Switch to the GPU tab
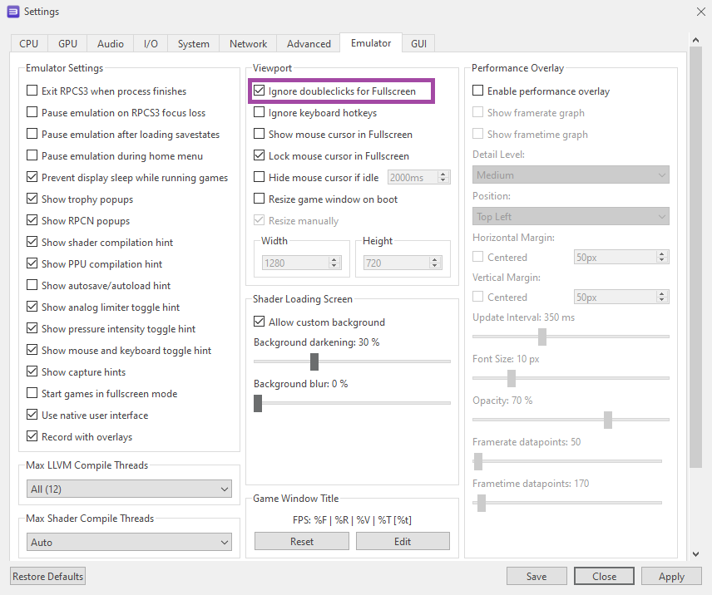 (x=67, y=44)
